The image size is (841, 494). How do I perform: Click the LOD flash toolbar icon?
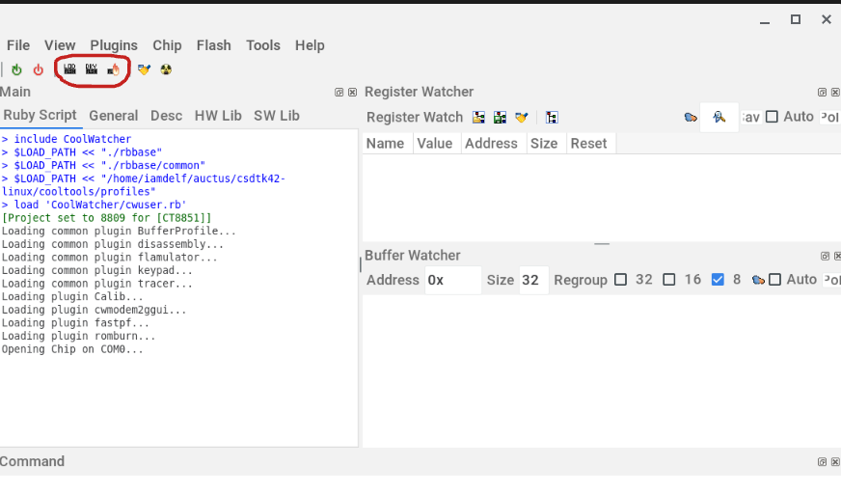69,69
